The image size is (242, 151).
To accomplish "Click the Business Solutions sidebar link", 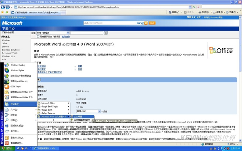I will coord(10,50).
